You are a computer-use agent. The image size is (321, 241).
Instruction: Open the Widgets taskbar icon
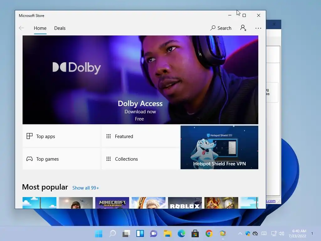pos(140,233)
